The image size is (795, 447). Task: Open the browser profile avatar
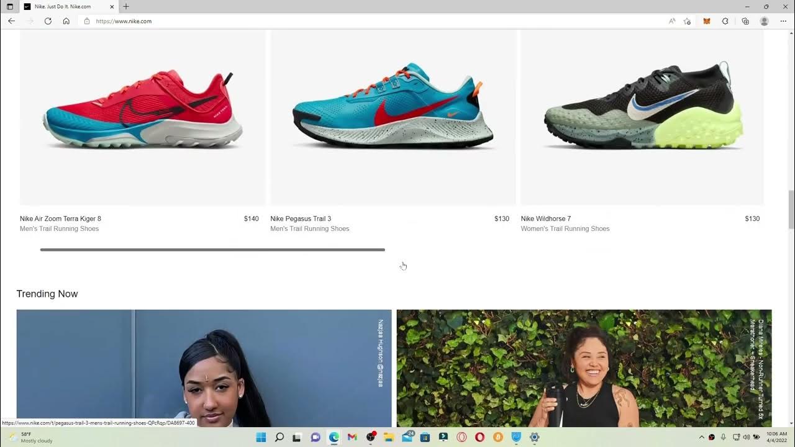[765, 21]
